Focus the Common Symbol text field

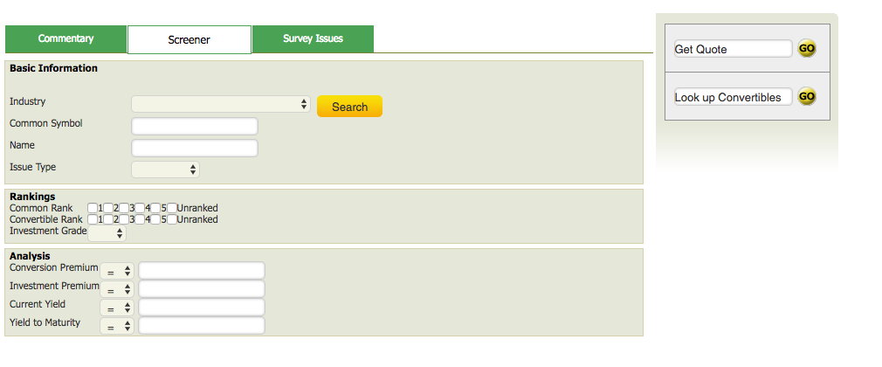(195, 127)
